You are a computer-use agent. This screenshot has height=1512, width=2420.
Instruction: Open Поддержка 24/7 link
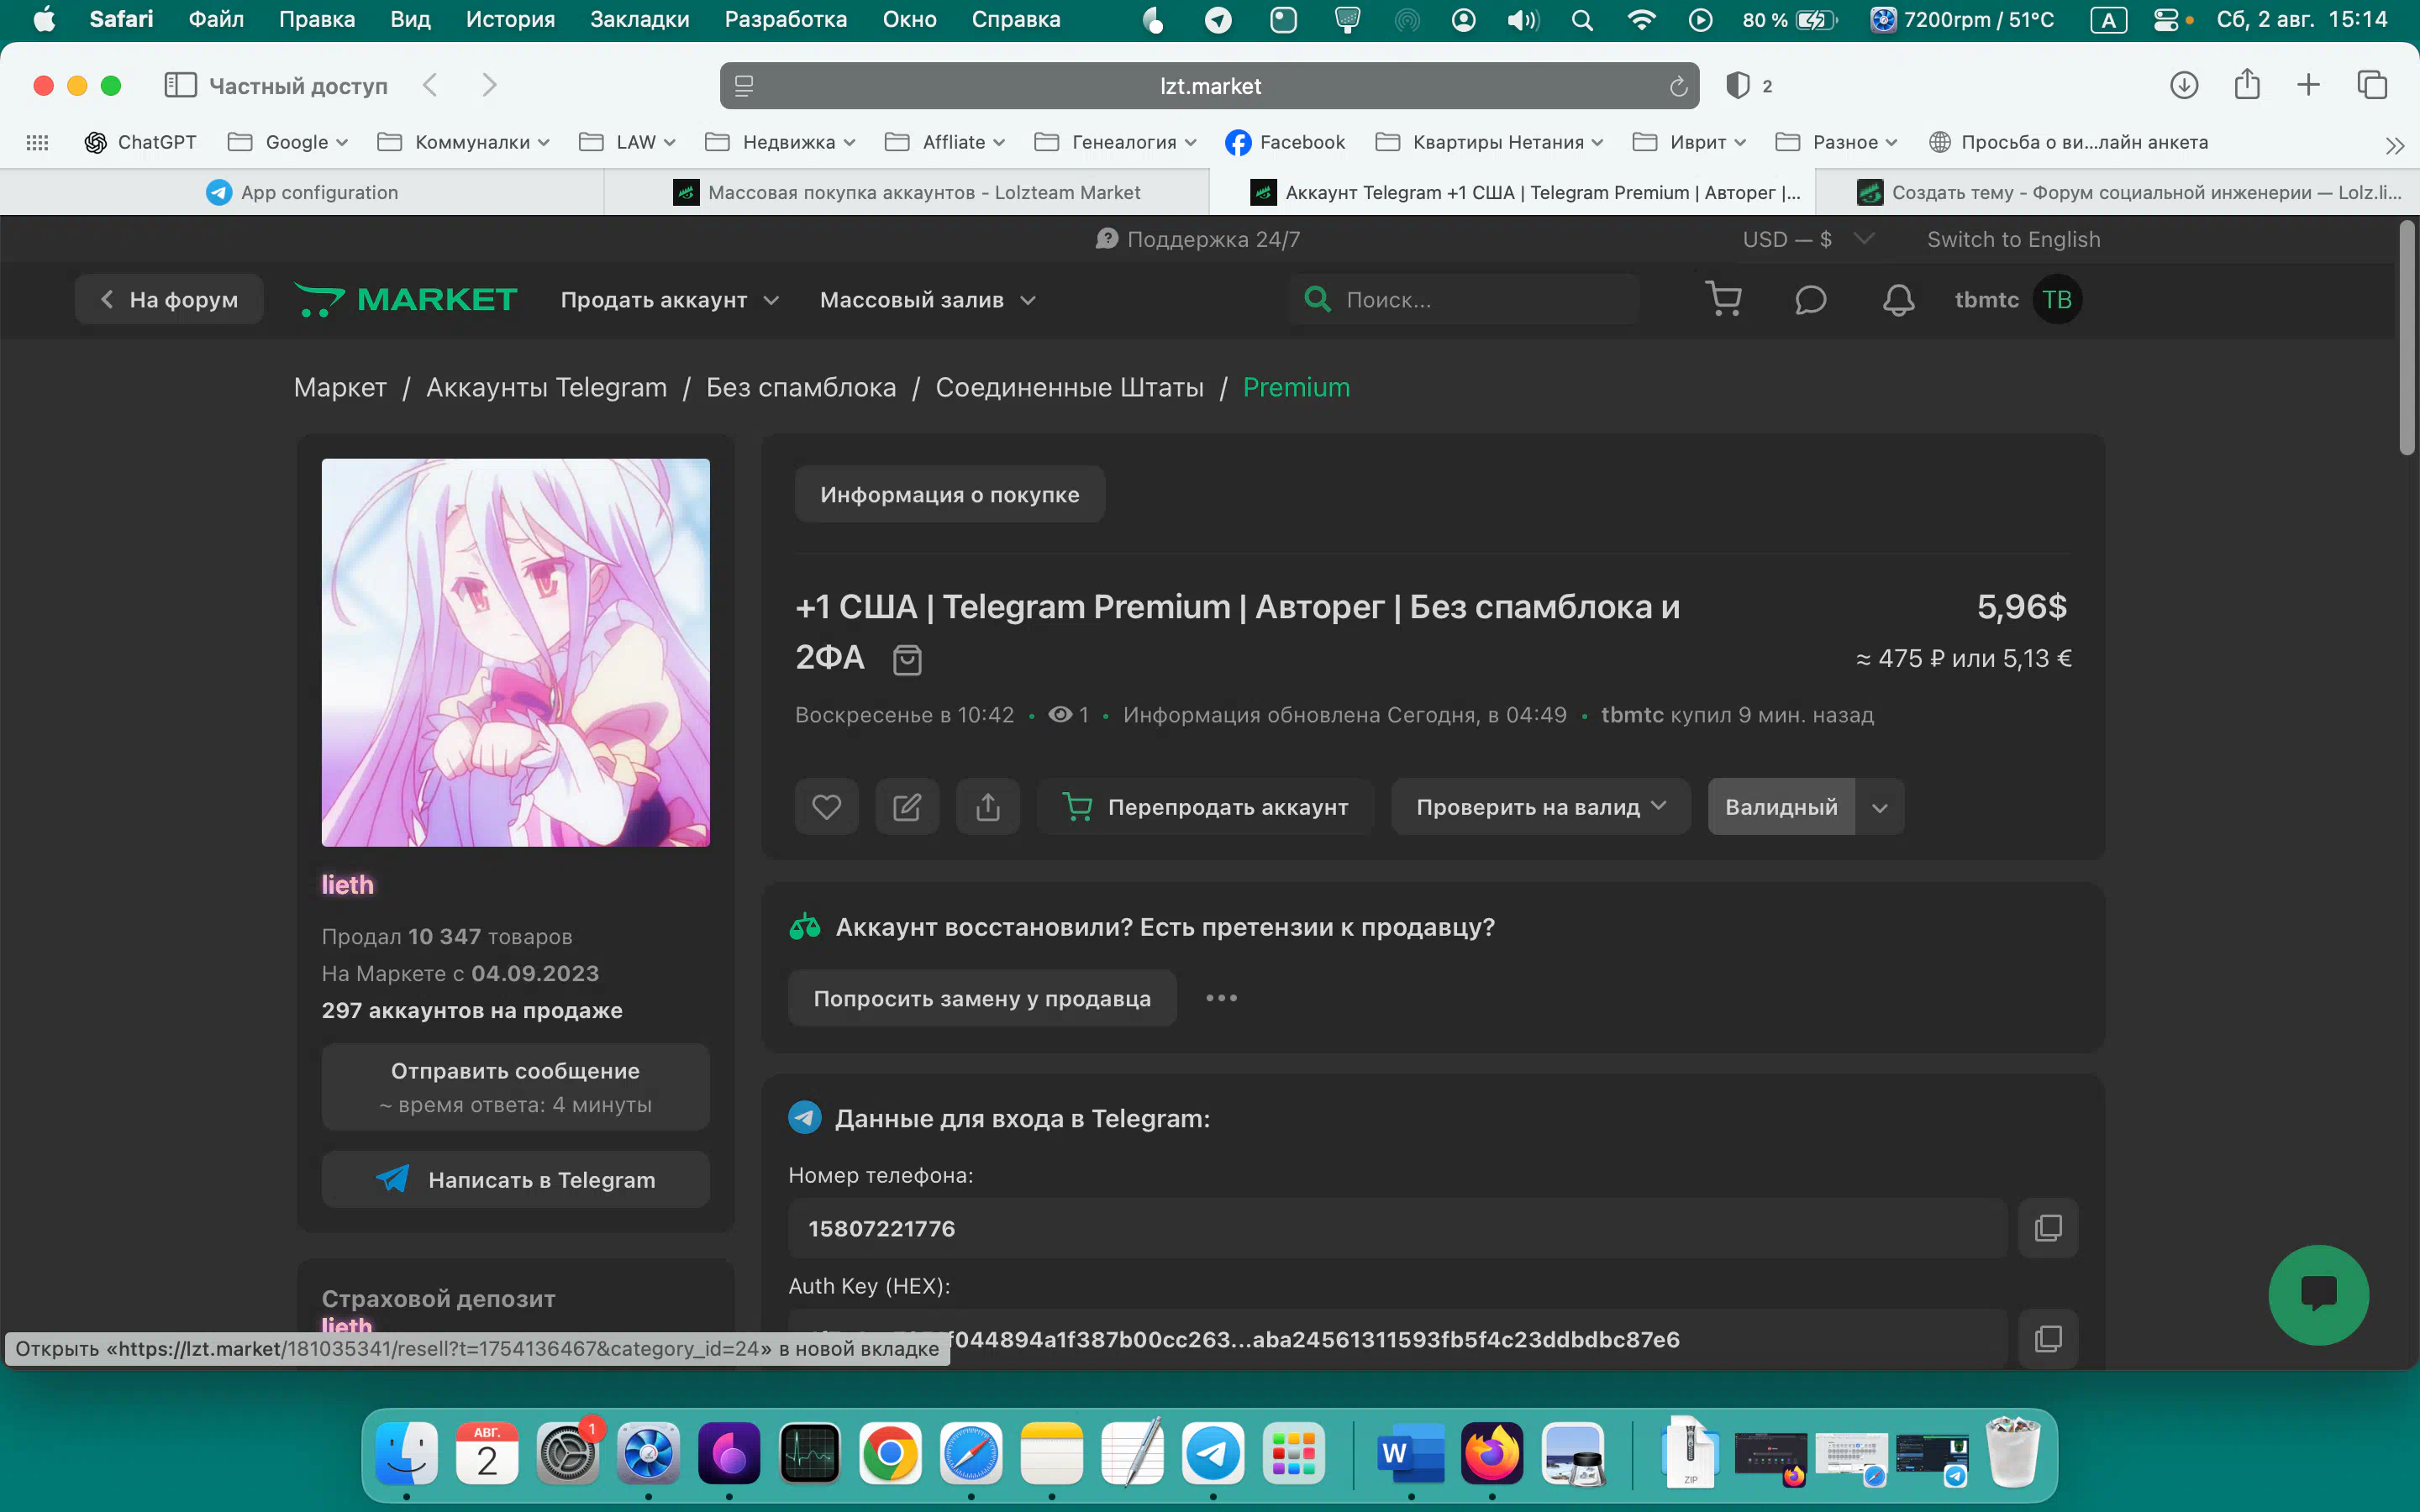coord(1197,240)
